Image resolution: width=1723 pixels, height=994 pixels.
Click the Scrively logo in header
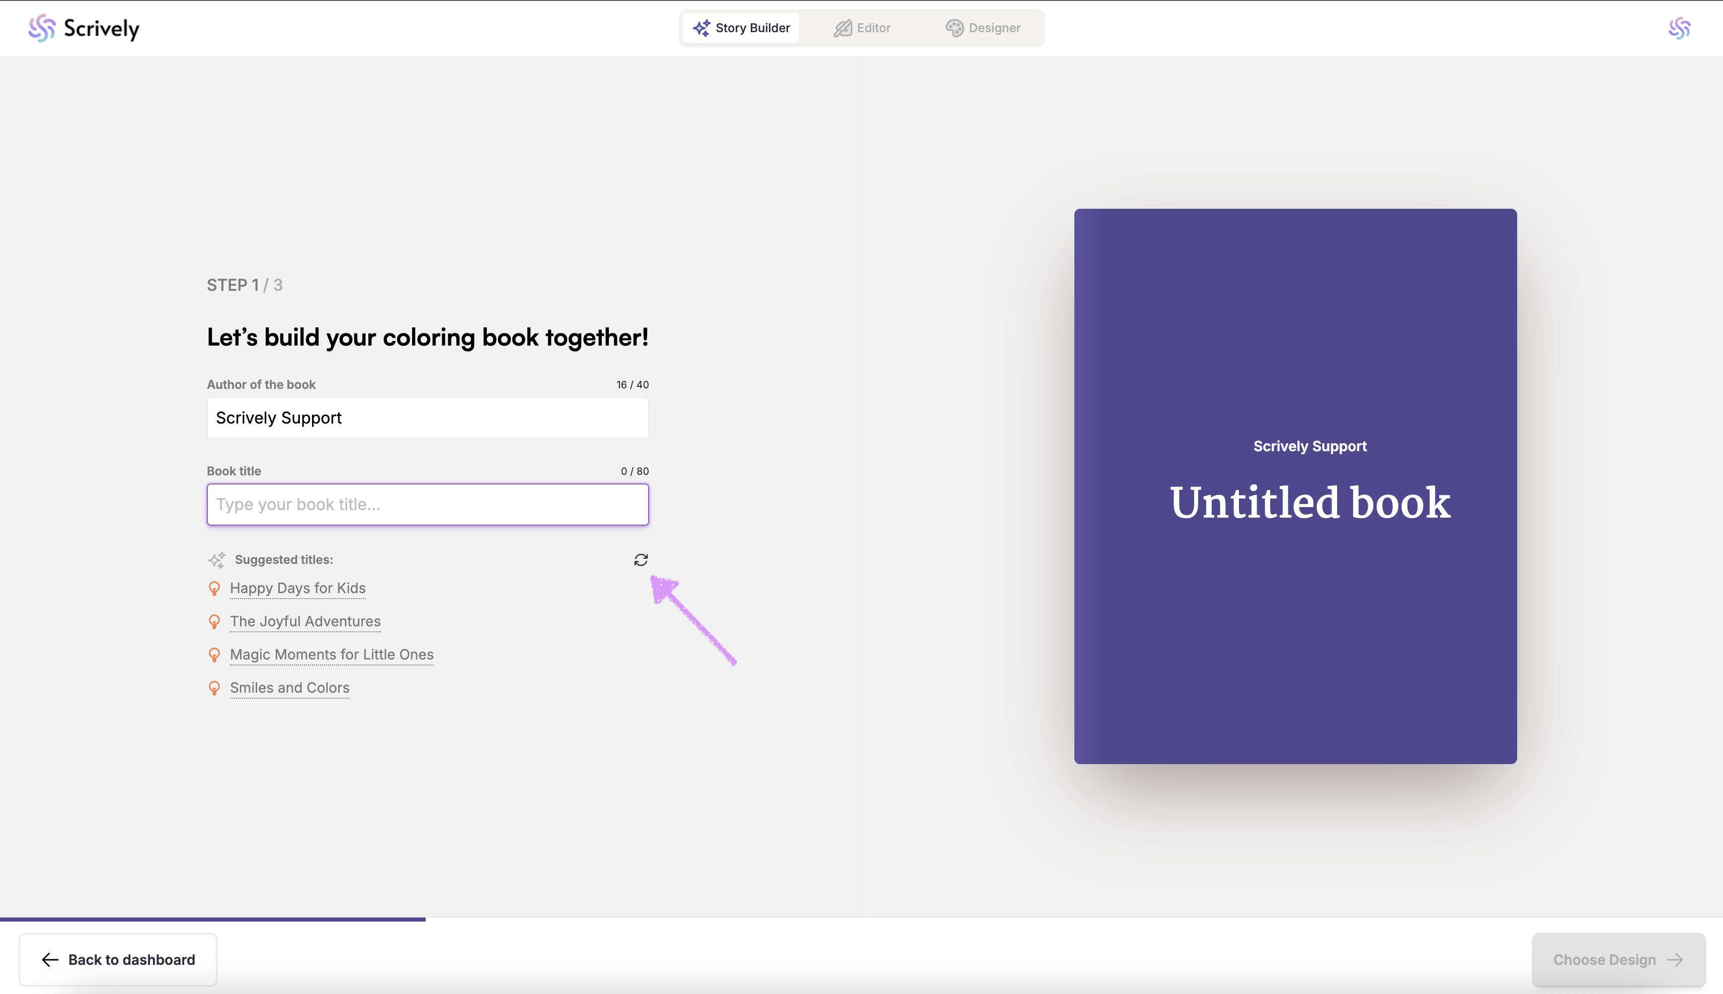coord(84,28)
